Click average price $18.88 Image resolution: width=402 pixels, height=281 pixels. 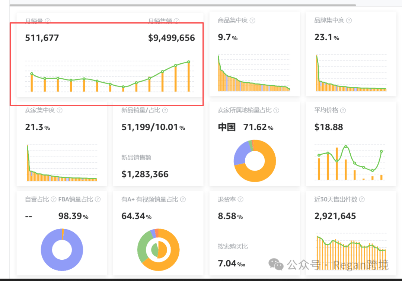pos(329,127)
